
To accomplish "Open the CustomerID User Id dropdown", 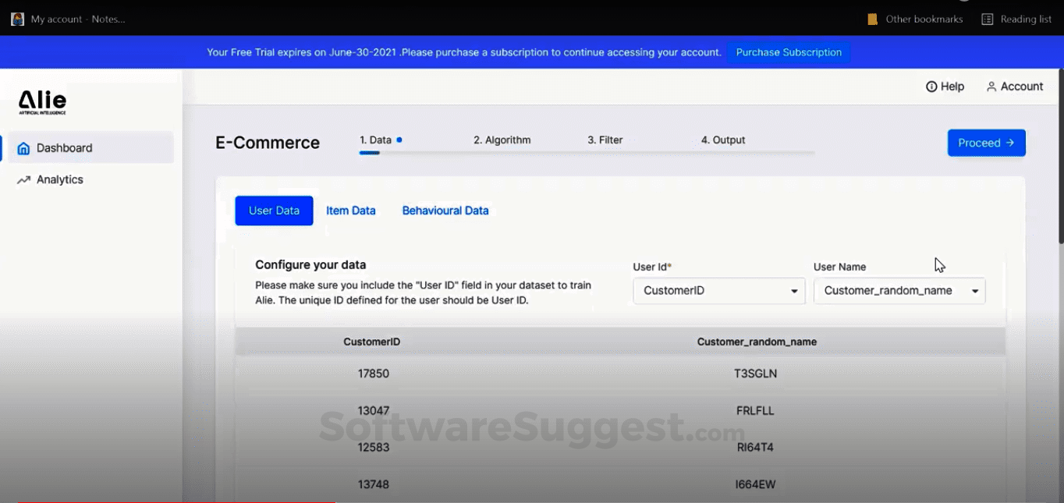I will point(718,290).
